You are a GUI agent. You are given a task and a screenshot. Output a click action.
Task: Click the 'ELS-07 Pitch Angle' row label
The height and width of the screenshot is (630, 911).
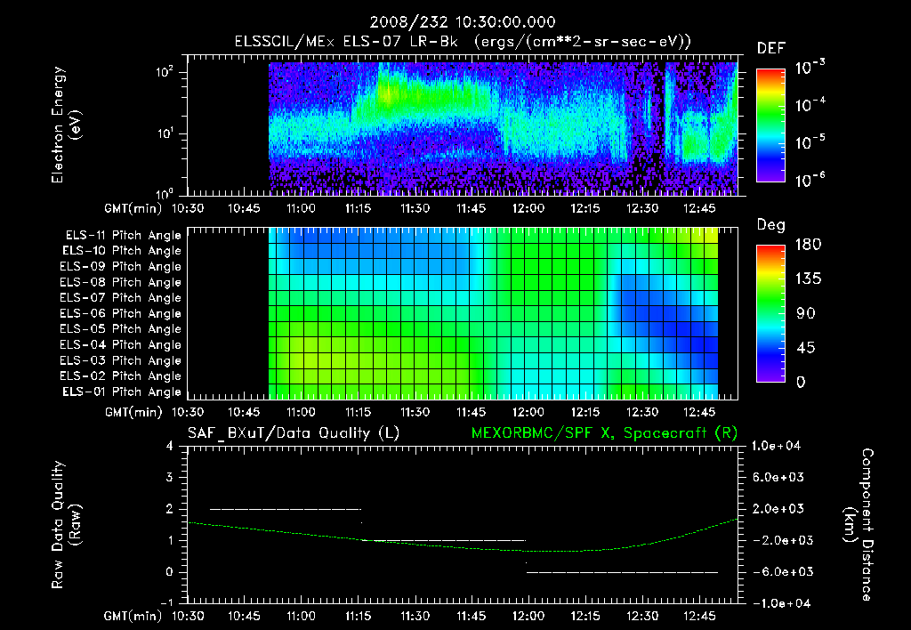121,297
